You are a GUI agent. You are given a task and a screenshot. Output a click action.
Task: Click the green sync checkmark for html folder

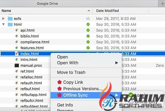point(88,24)
